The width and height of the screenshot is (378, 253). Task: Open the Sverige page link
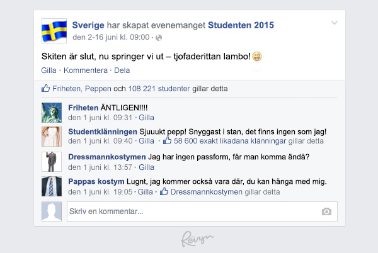(x=88, y=25)
